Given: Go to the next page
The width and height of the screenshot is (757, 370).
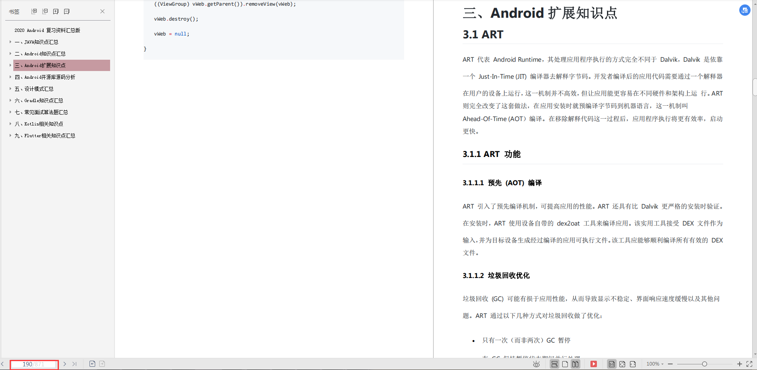Looking at the screenshot, I should pyautogui.click(x=65, y=364).
